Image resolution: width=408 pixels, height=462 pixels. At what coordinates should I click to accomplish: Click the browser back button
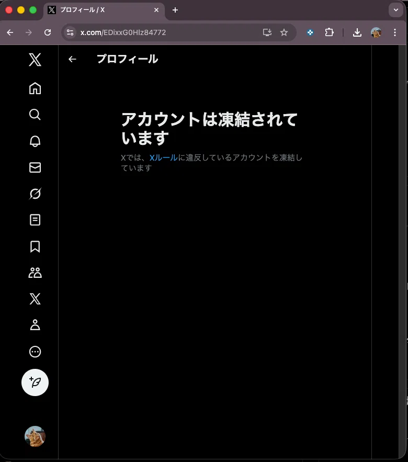click(10, 32)
